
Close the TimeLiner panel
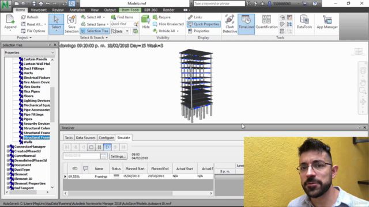point(364,128)
